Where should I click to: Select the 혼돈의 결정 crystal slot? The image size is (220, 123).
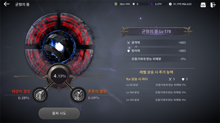point(78,95)
